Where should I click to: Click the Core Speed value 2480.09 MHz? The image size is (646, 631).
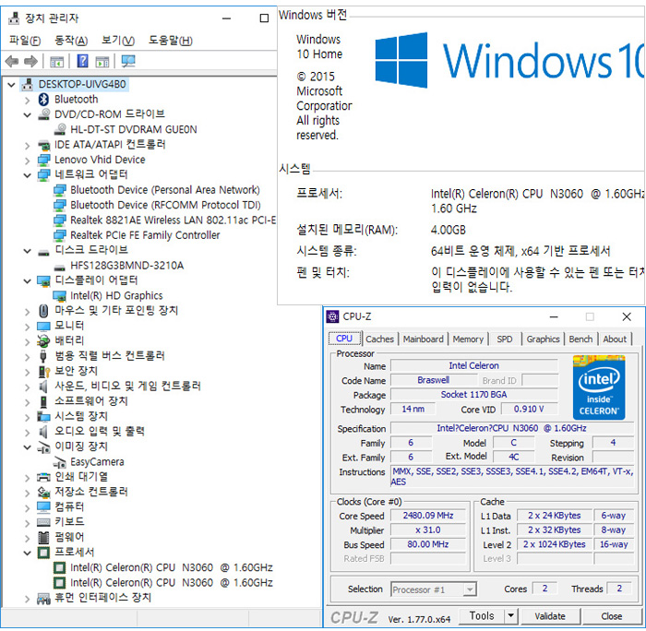point(428,516)
